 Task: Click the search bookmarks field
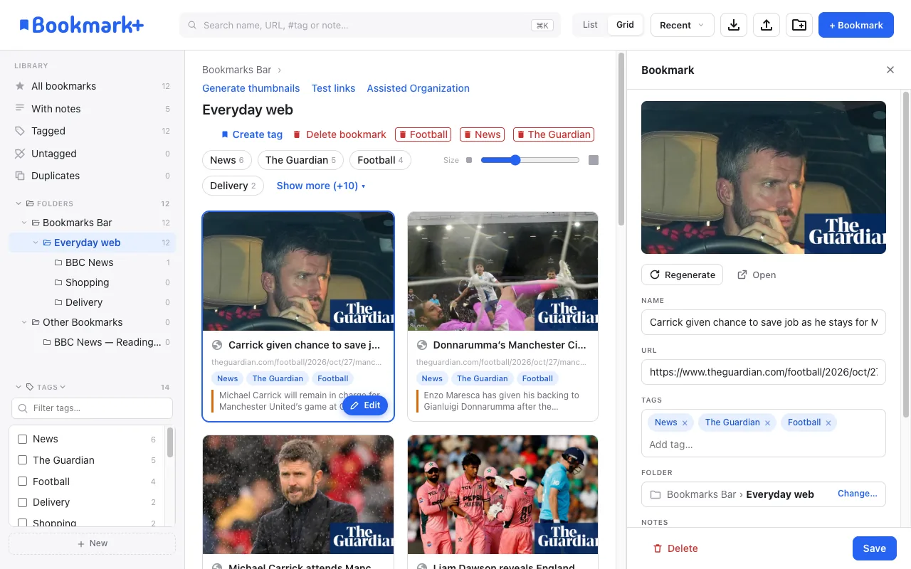tap(370, 25)
